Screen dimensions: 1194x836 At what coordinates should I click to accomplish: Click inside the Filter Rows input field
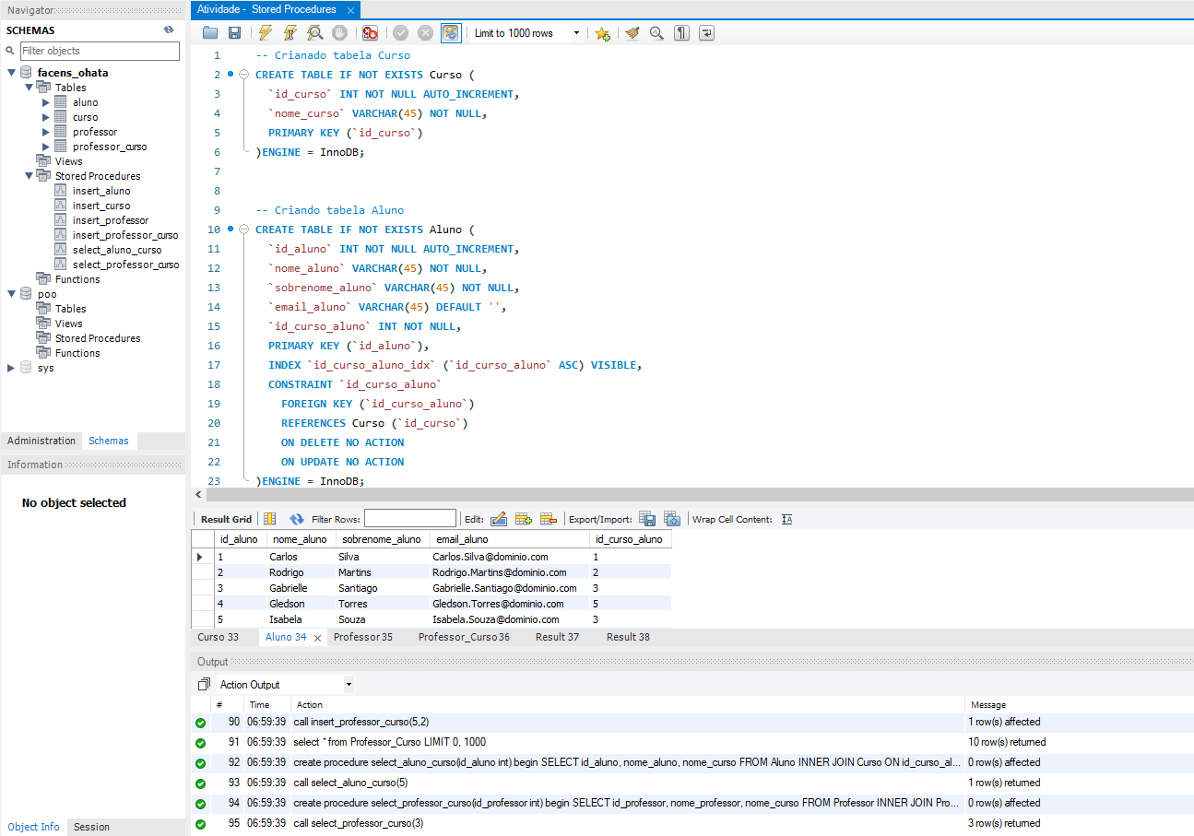[409, 518]
